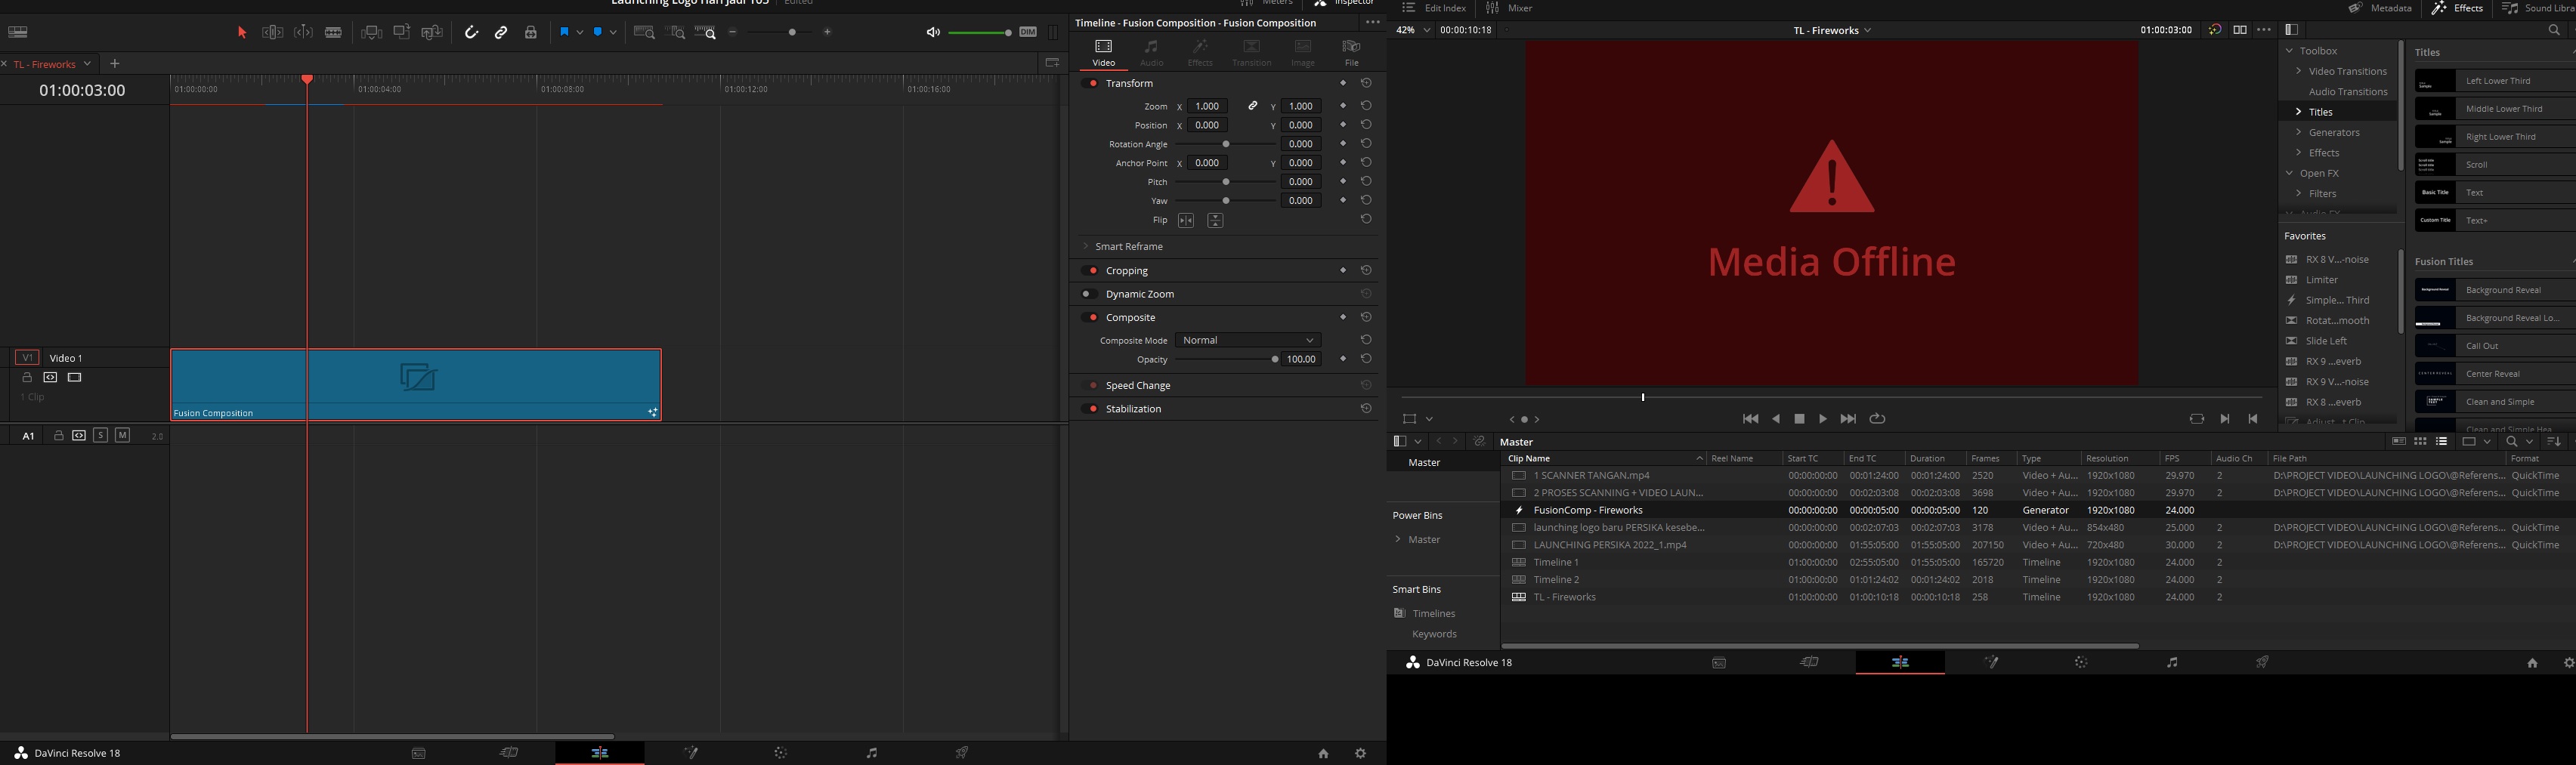Image resolution: width=2576 pixels, height=765 pixels.
Task: Open the marker color dropdown arrow
Action: [613, 33]
